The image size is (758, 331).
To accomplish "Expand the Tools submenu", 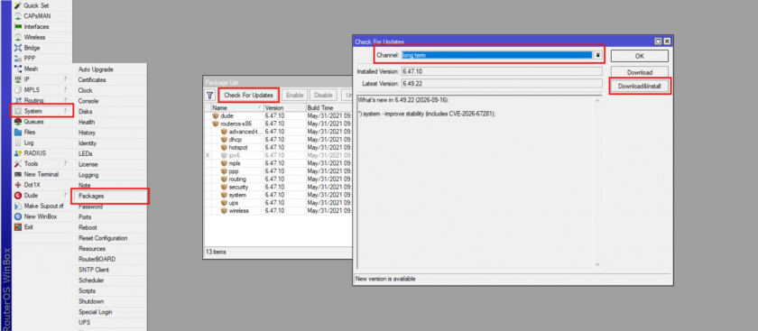I will 42,164.
